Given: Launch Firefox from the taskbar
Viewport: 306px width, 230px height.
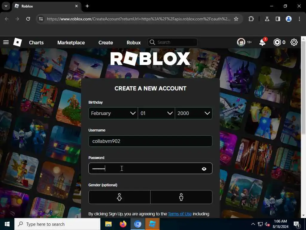Looking at the screenshot, I should click(x=123, y=224).
